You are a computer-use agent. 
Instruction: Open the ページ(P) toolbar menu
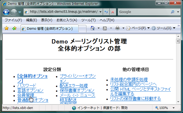pyautogui.click(x=138, y=28)
